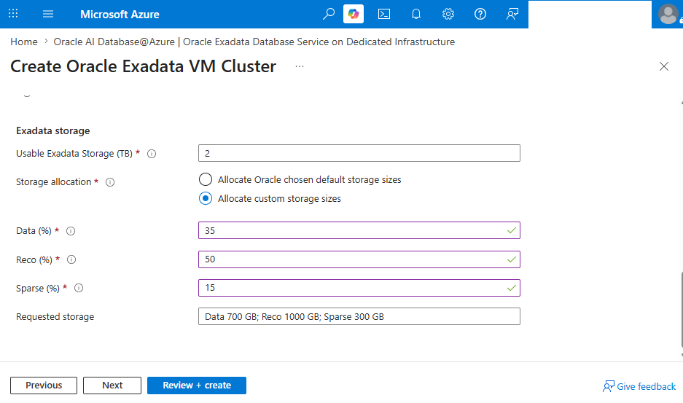Click Review + create button
683x403 pixels.
click(197, 386)
